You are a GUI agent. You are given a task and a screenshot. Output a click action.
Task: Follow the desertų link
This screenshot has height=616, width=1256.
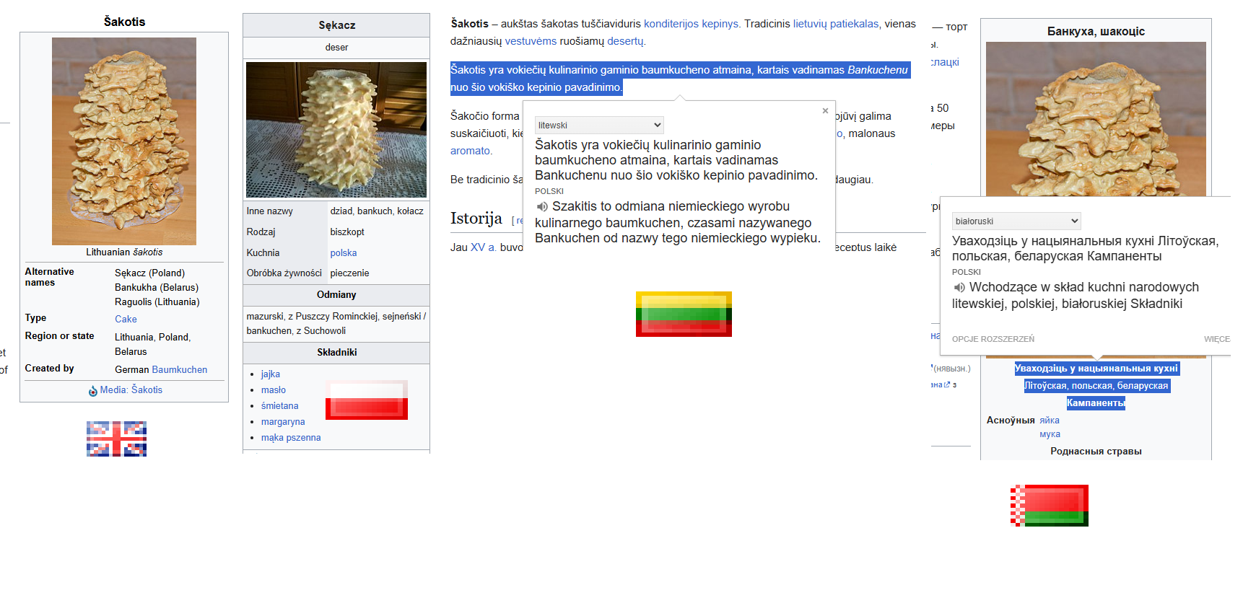point(626,41)
